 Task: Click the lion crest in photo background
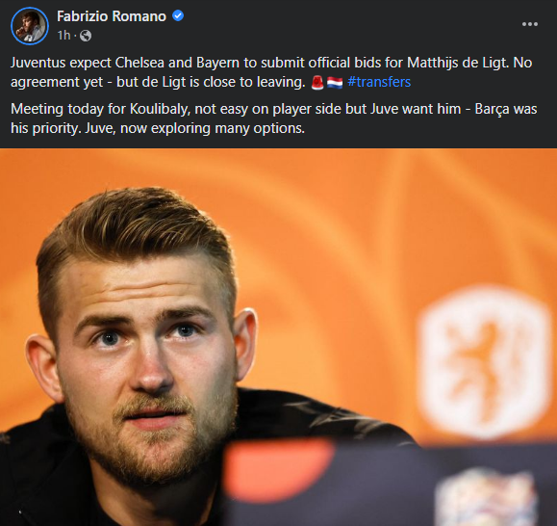484,361
